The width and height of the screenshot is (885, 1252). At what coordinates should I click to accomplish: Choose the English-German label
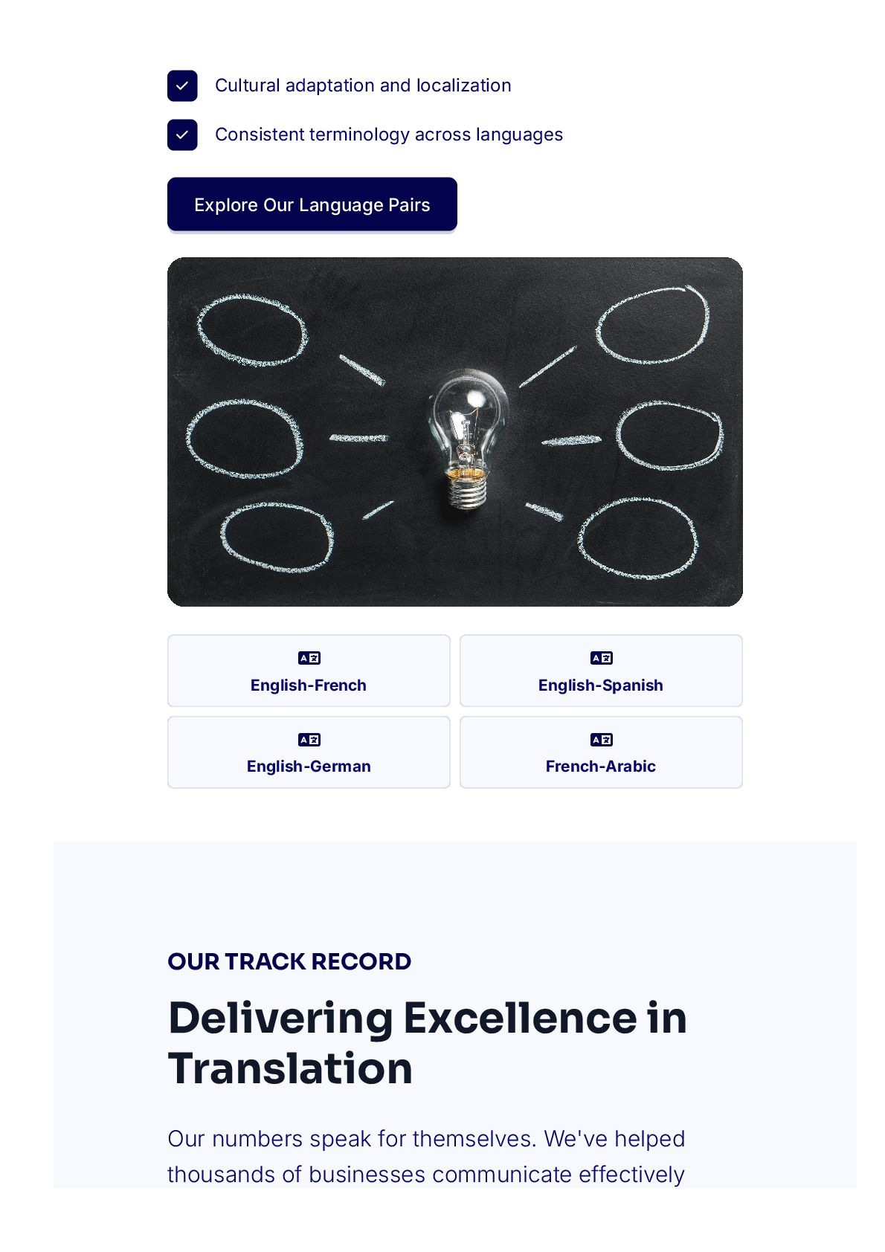point(308,767)
